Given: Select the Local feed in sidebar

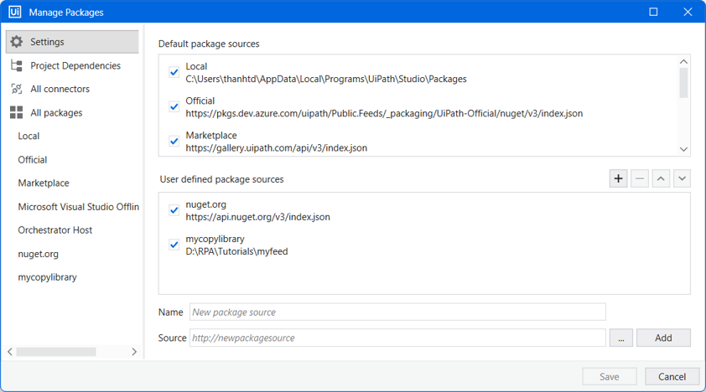Looking at the screenshot, I should coord(29,137).
